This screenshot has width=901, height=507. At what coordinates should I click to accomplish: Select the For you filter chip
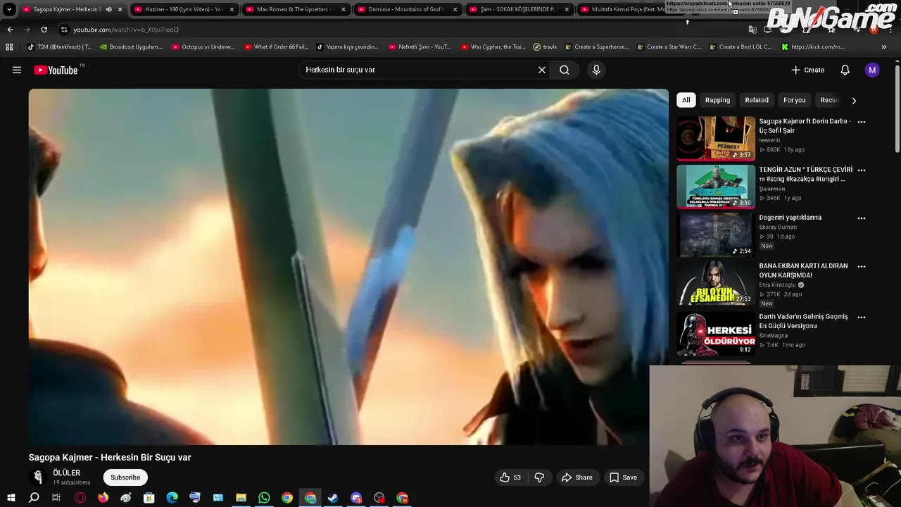[794, 100]
